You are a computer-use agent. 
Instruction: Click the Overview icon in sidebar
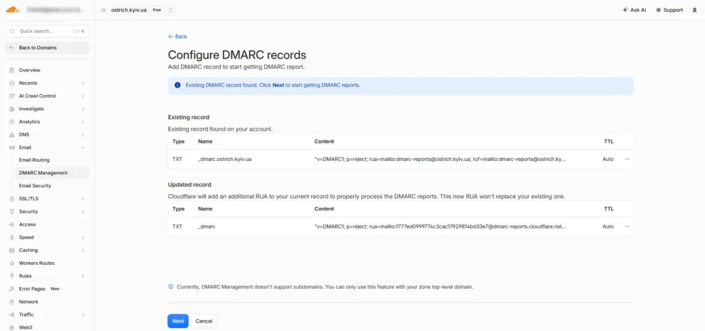(x=12, y=70)
